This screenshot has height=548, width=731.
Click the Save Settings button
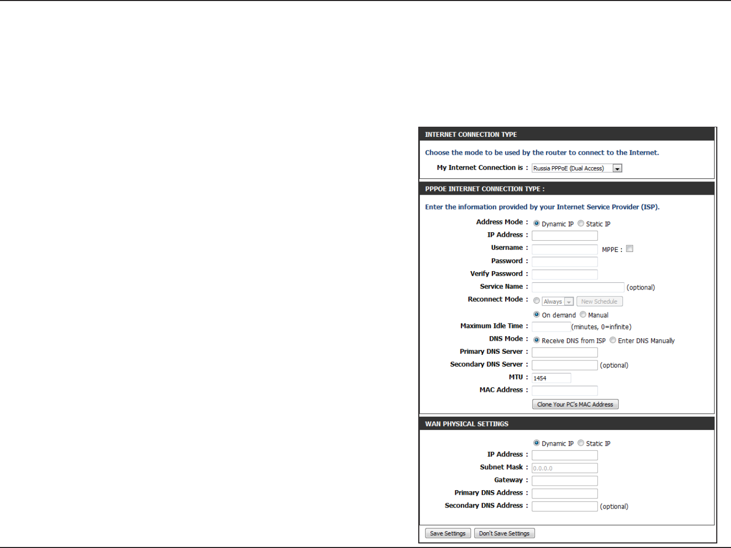tap(448, 533)
